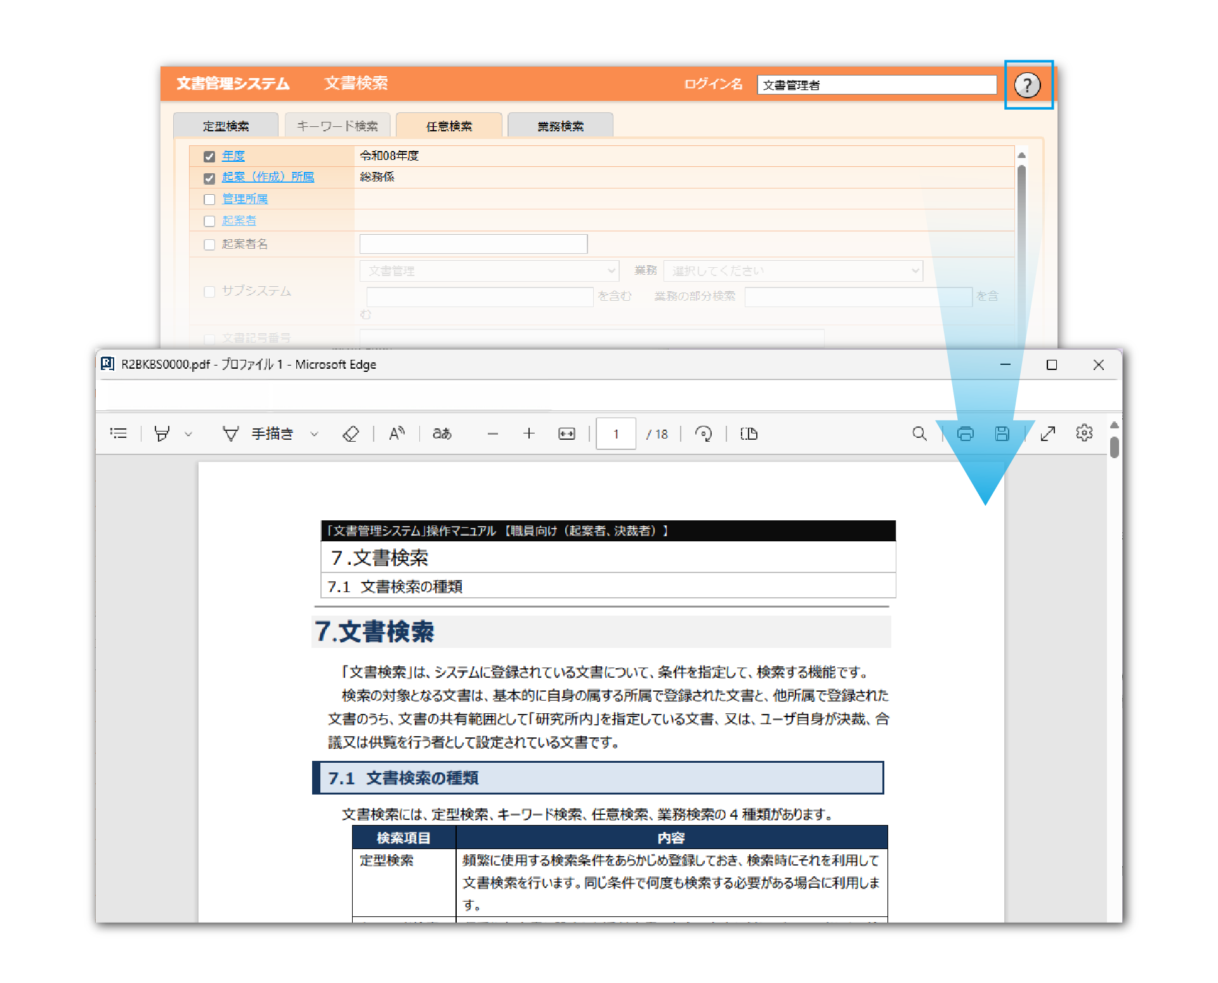This screenshot has width=1218, height=983.
Task: Select the 手描き draw tool
Action: (258, 433)
